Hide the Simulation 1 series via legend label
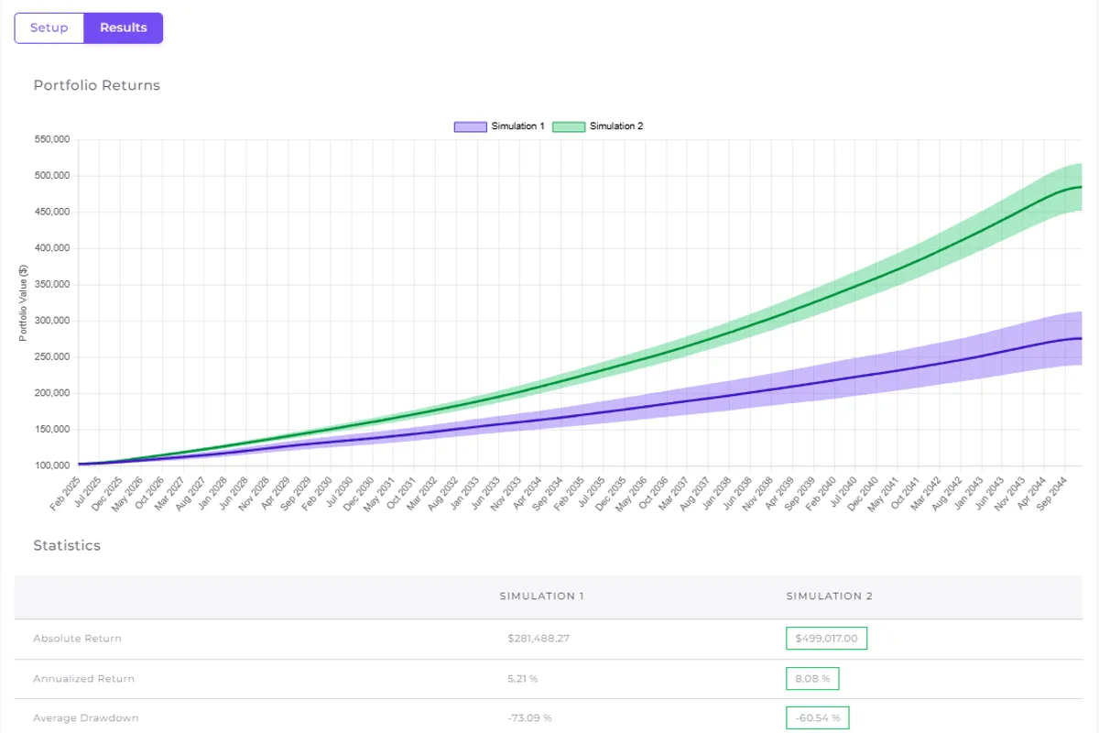Screen dimensions: 1099x733 517,126
